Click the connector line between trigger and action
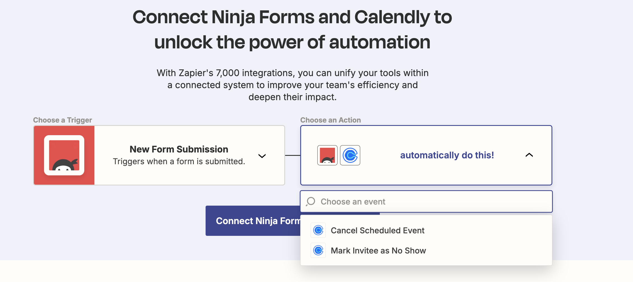The width and height of the screenshot is (633, 282). [x=293, y=155]
